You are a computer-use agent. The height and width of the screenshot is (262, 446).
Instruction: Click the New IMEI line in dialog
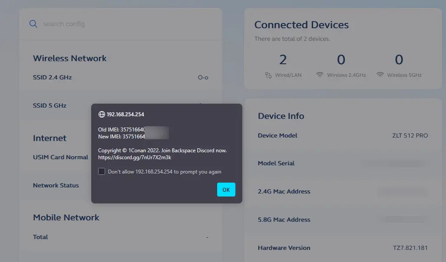pyautogui.click(x=122, y=136)
